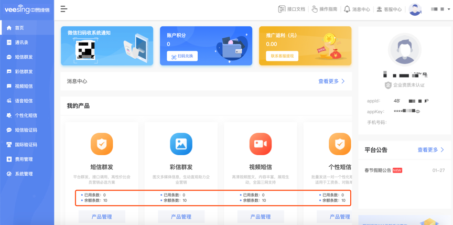Click the user avatar in top bar
Screen dimensions: 453x225
tap(415, 9)
